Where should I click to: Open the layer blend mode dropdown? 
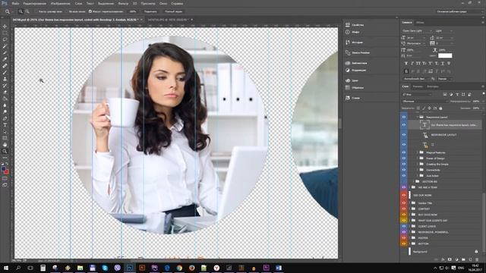click(x=424, y=101)
